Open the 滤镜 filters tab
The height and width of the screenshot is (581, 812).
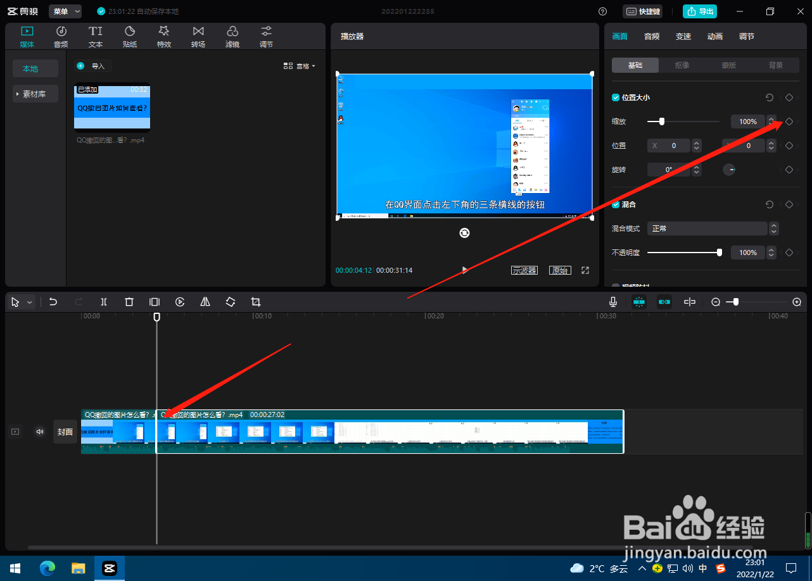(x=232, y=36)
